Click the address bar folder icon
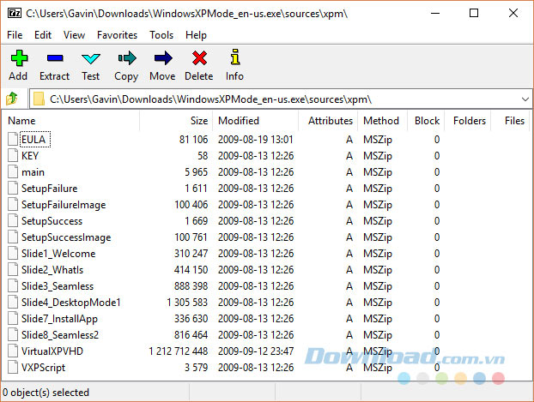Viewport: 534px width, 402px height. click(39, 99)
